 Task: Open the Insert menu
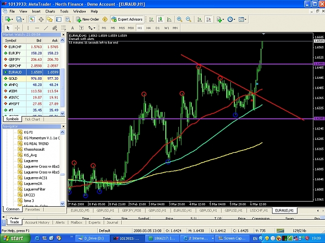pos(36,11)
